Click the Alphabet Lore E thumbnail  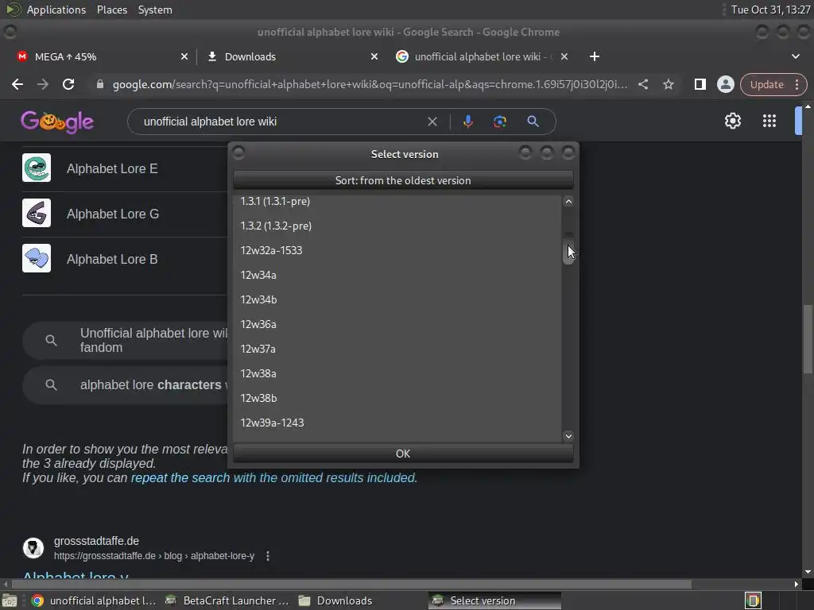37,168
